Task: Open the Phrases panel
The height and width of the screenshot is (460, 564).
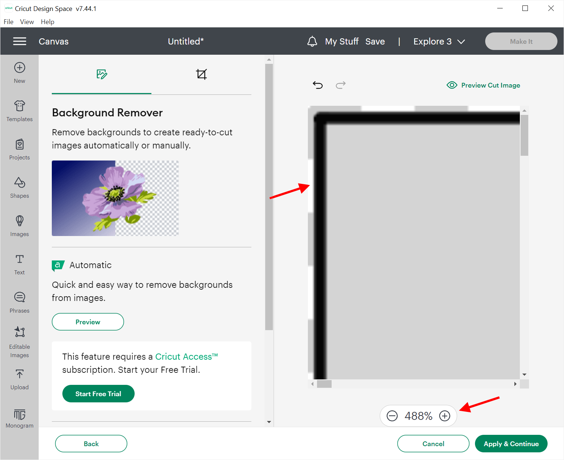Action: click(x=20, y=303)
